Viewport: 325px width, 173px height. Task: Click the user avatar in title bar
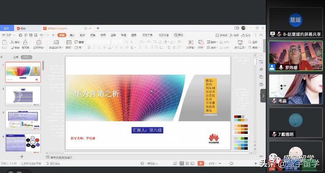coord(244,28)
